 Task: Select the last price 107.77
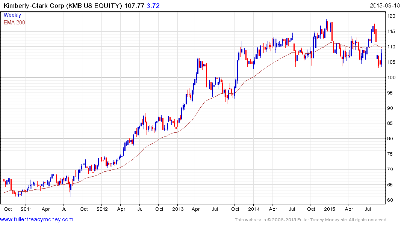coord(134,6)
